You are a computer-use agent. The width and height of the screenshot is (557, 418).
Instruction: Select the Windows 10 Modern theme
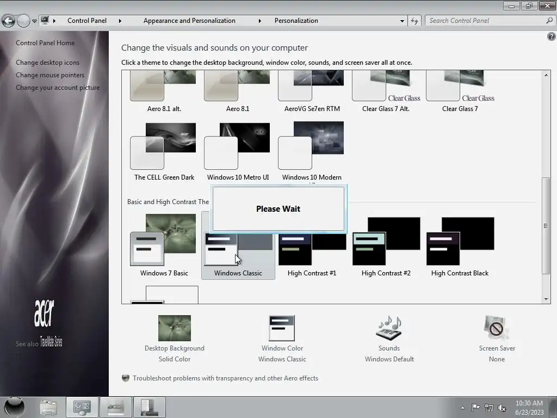[x=312, y=152]
